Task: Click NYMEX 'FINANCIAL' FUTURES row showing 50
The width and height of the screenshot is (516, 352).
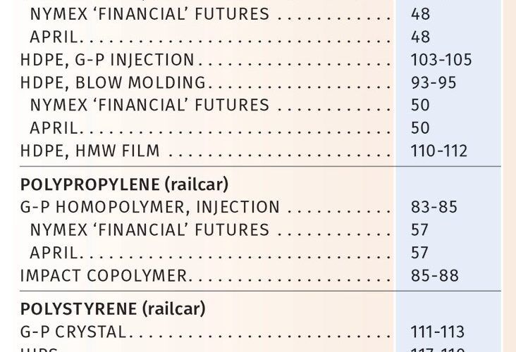Action: click(149, 105)
